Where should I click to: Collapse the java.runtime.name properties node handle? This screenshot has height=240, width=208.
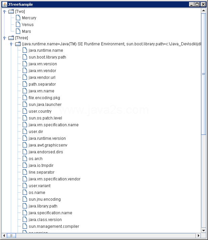[11, 44]
